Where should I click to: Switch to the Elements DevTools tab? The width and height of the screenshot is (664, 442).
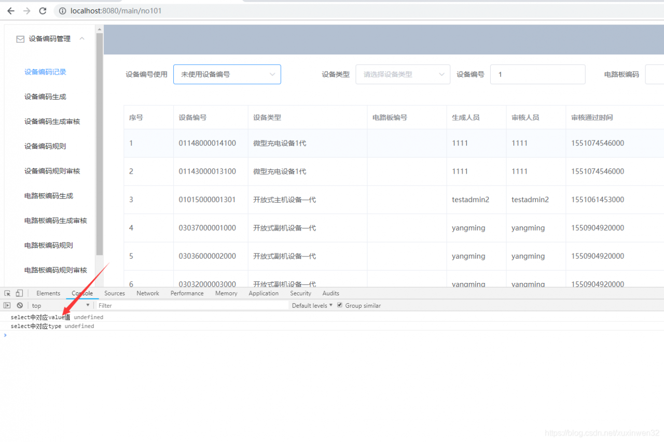[x=48, y=293]
